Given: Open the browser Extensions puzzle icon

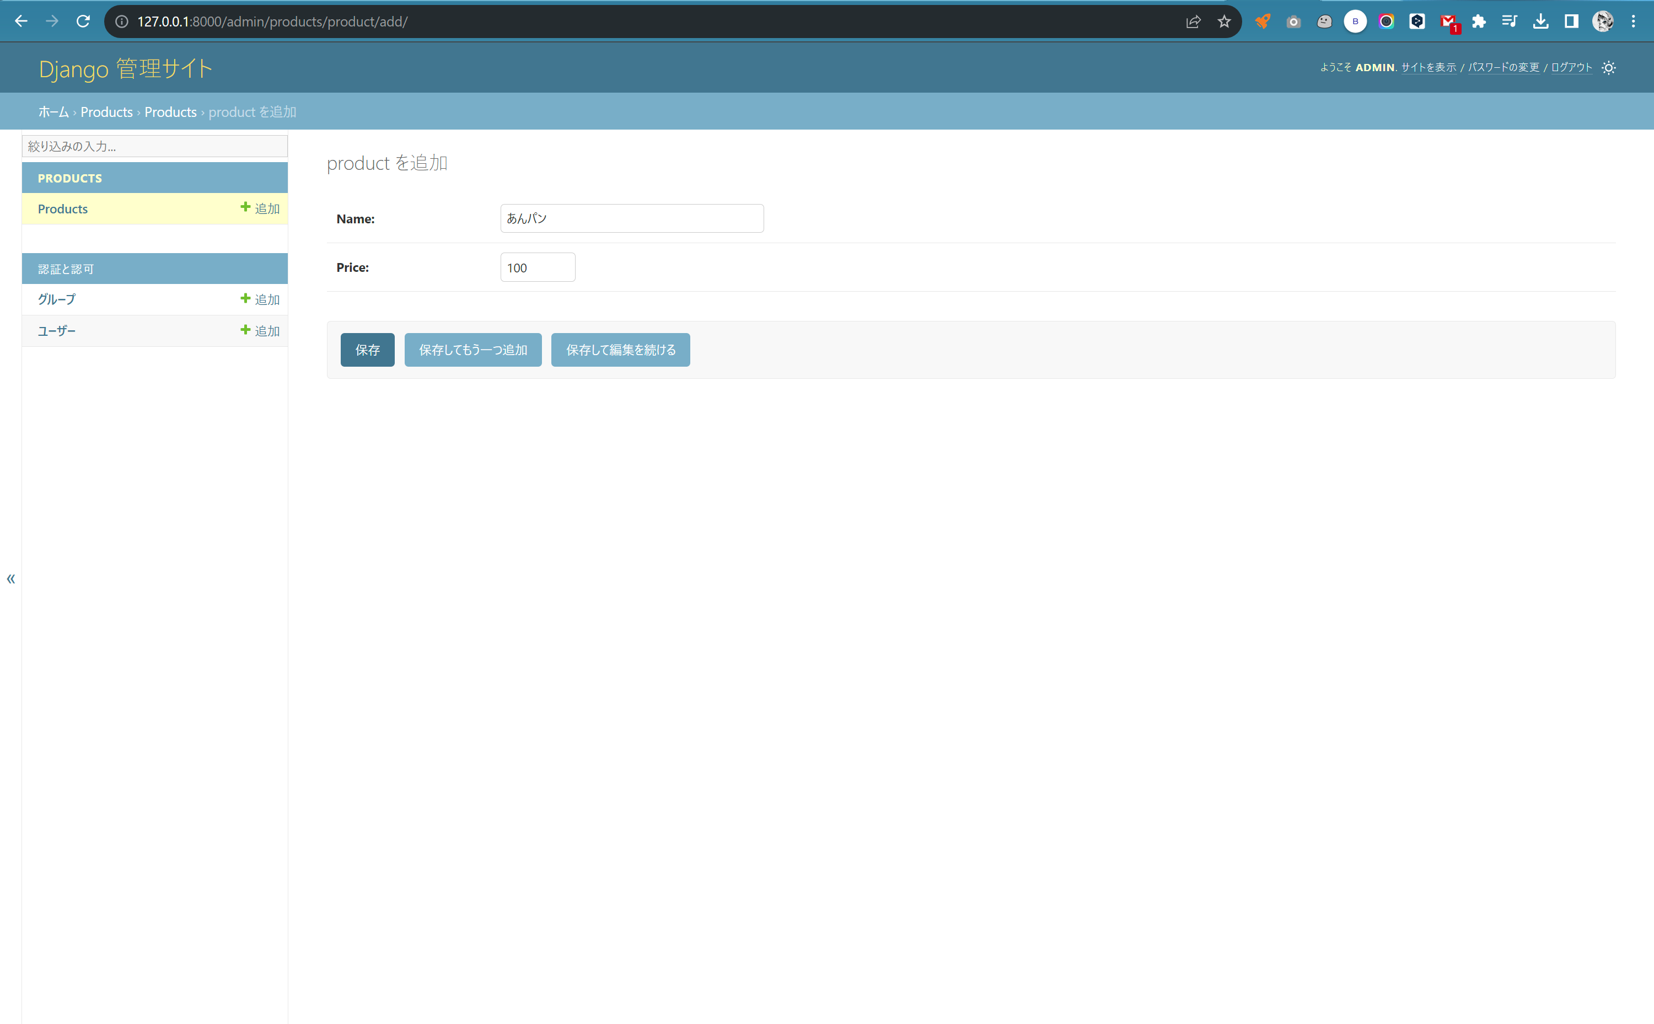Looking at the screenshot, I should [x=1479, y=21].
